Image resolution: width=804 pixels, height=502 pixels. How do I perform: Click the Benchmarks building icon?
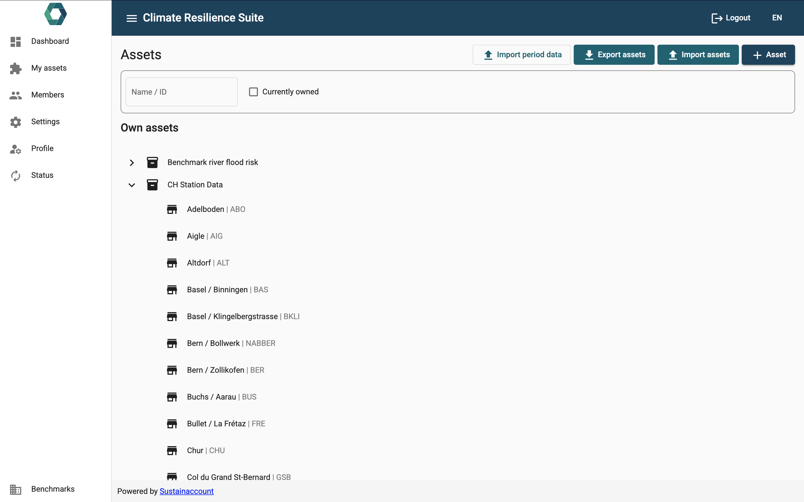coord(16,489)
